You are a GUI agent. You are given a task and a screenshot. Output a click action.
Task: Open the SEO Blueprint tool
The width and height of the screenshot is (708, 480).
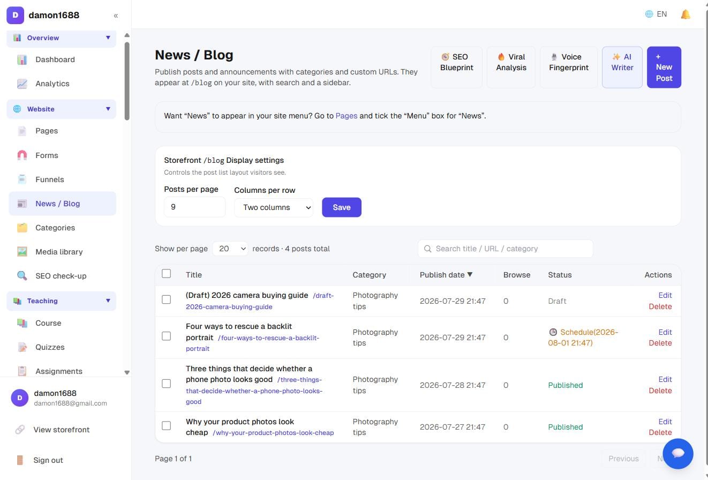[456, 67]
